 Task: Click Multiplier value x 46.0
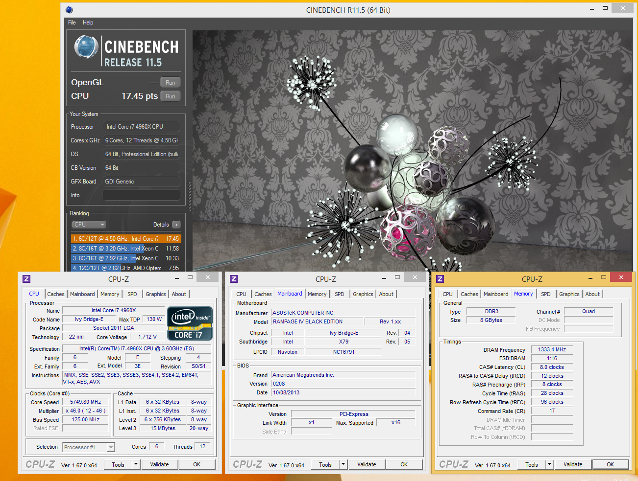click(85, 411)
